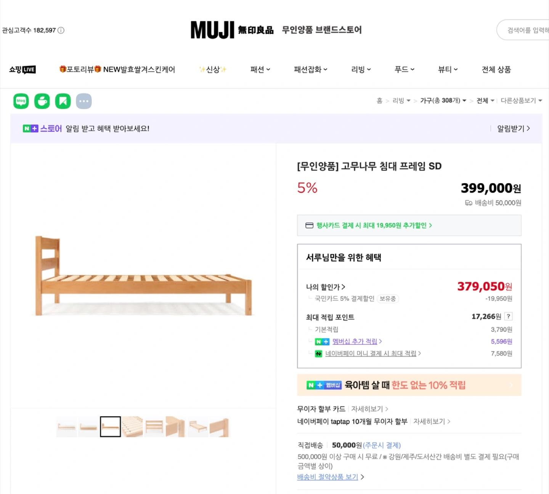Viewport: 549px width, 494px height.
Task: Click the green Keep bookmark icon
Action: pos(63,101)
